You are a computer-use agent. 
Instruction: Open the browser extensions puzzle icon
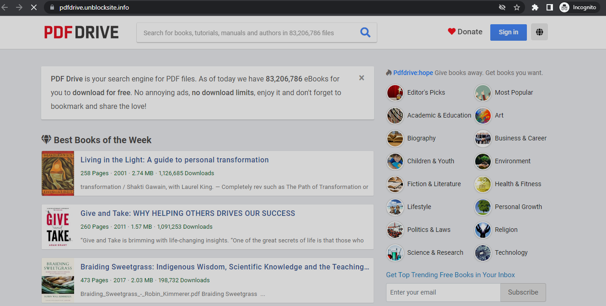pyautogui.click(x=535, y=7)
